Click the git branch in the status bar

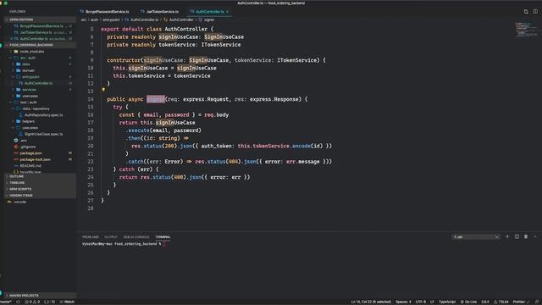click(6, 302)
